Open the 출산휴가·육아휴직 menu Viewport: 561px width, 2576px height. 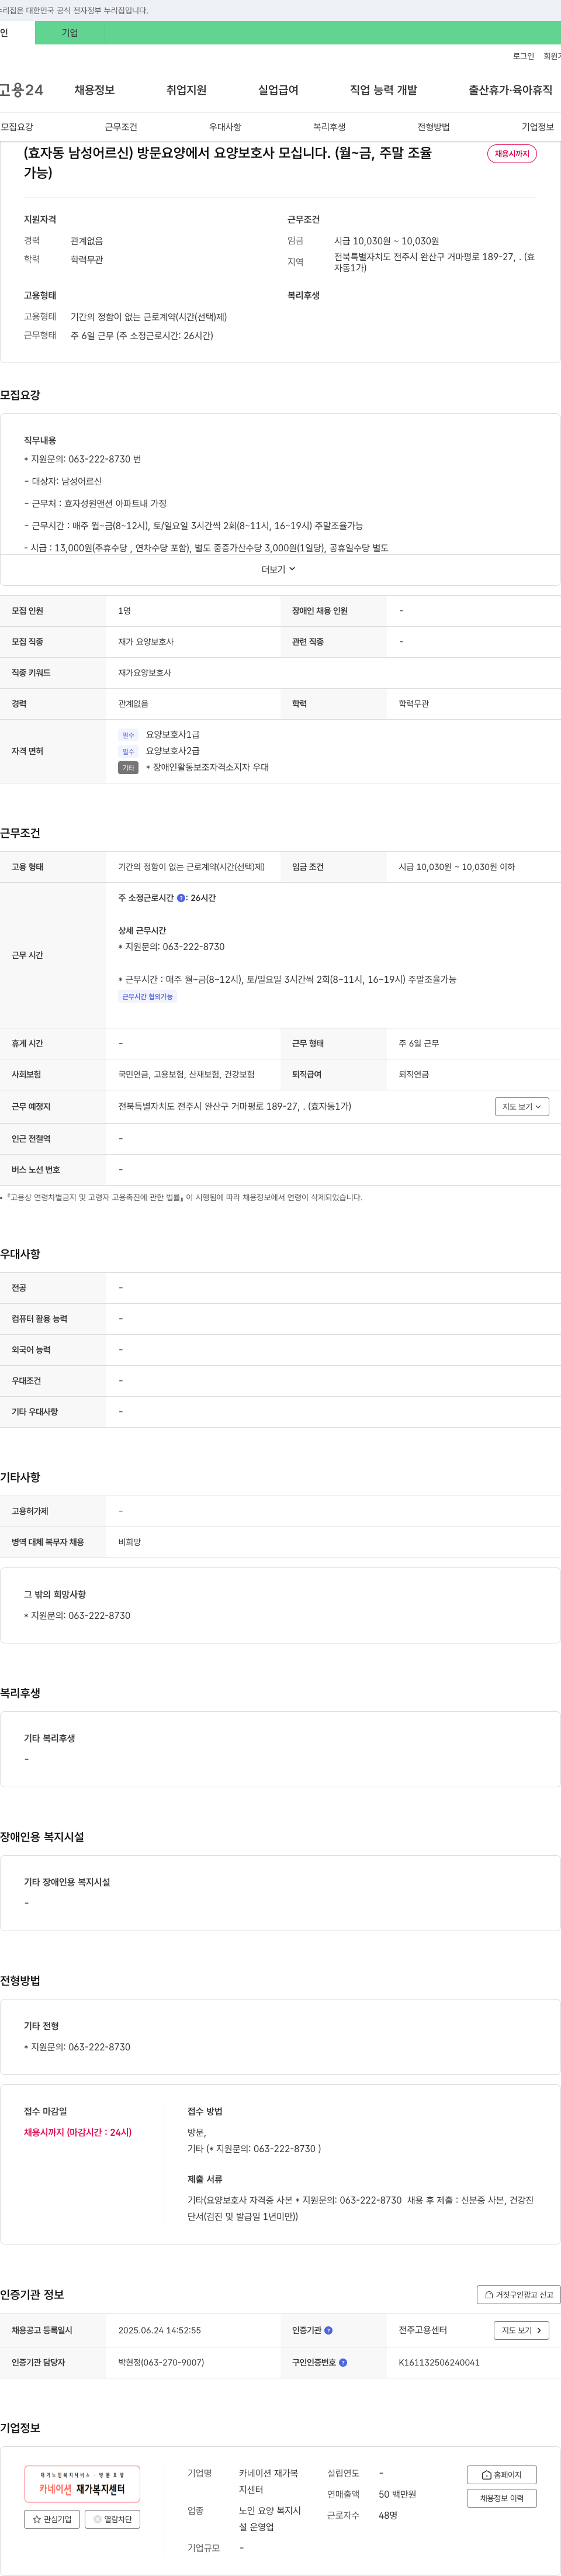point(510,90)
